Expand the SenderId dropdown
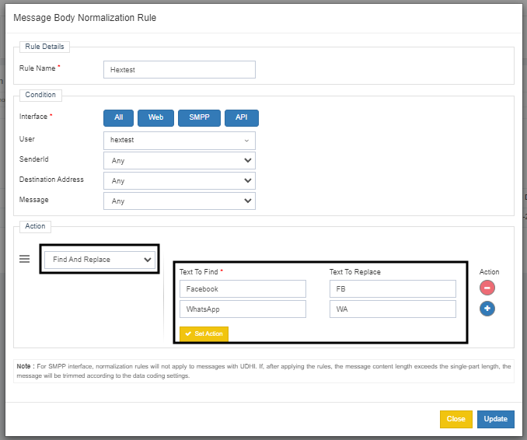 pos(179,161)
